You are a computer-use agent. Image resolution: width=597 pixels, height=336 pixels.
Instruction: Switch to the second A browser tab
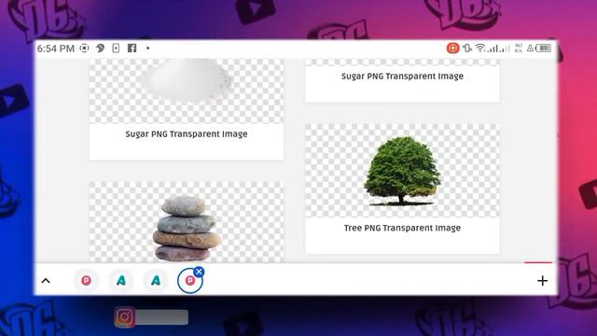point(156,281)
